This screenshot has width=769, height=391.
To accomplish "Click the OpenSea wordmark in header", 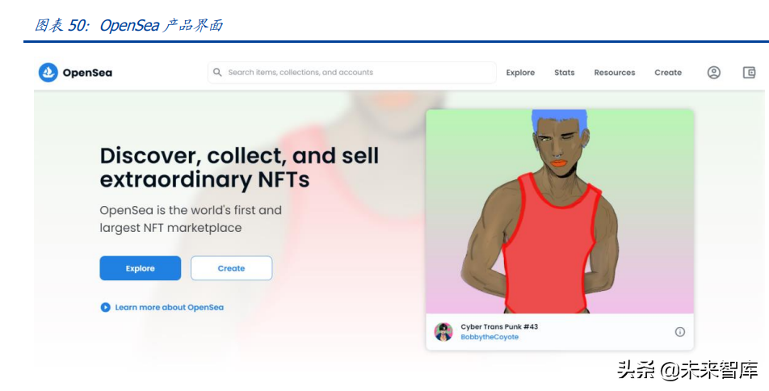I will (x=87, y=73).
